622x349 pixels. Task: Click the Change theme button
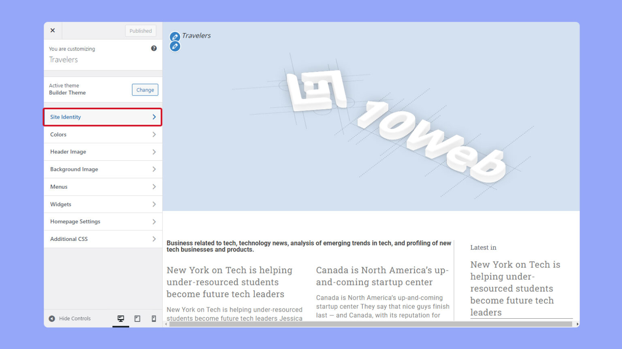pos(145,89)
